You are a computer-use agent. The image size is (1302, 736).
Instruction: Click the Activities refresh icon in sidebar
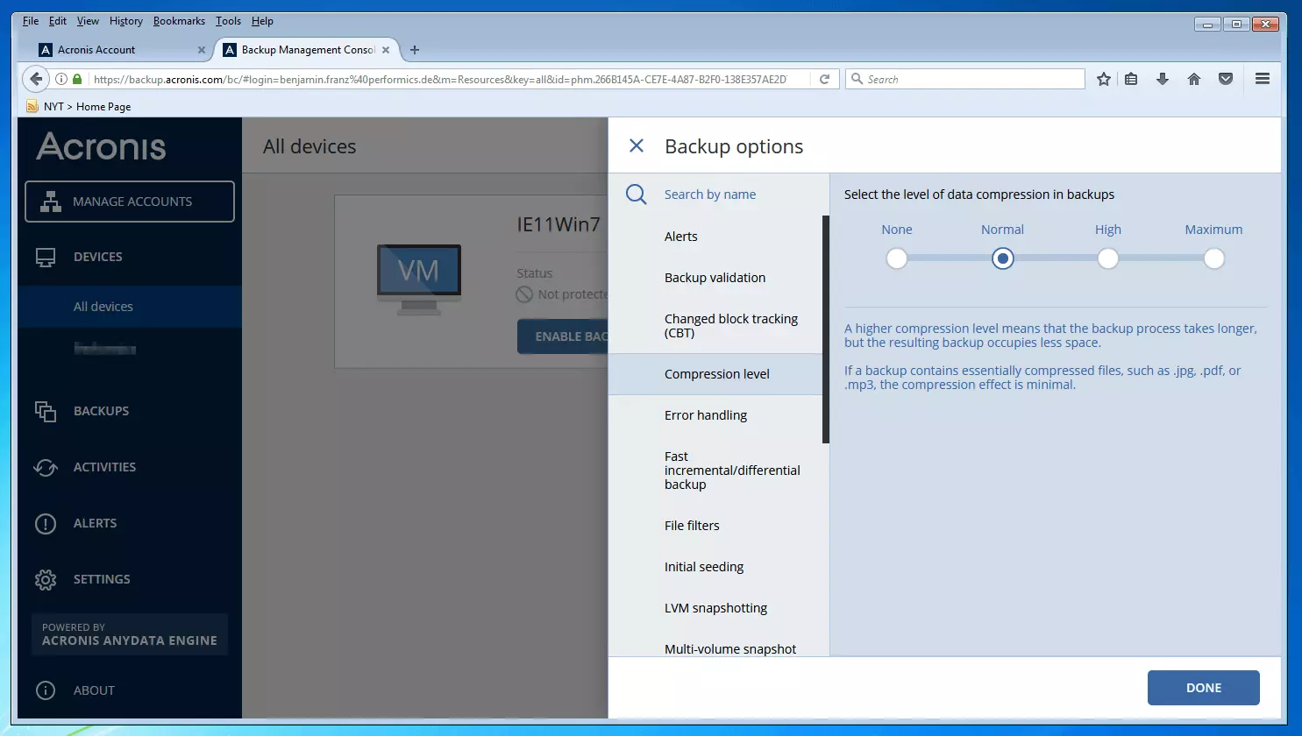pos(46,467)
